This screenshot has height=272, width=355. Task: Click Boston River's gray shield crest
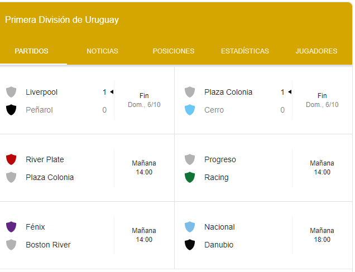point(11,245)
